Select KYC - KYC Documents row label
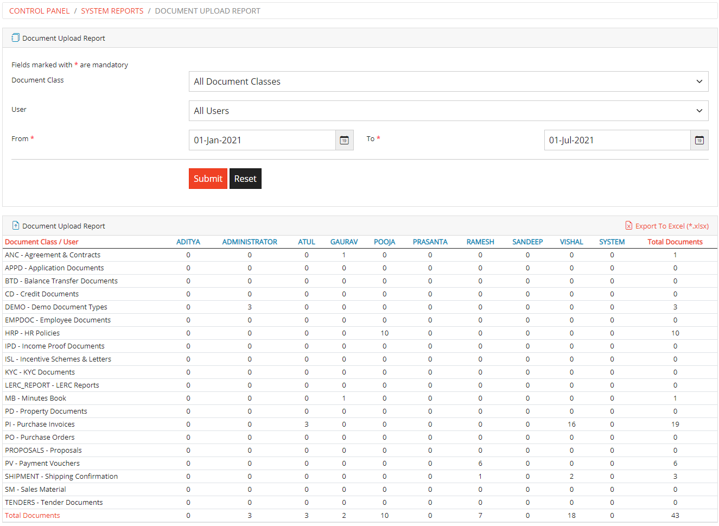 click(40, 372)
